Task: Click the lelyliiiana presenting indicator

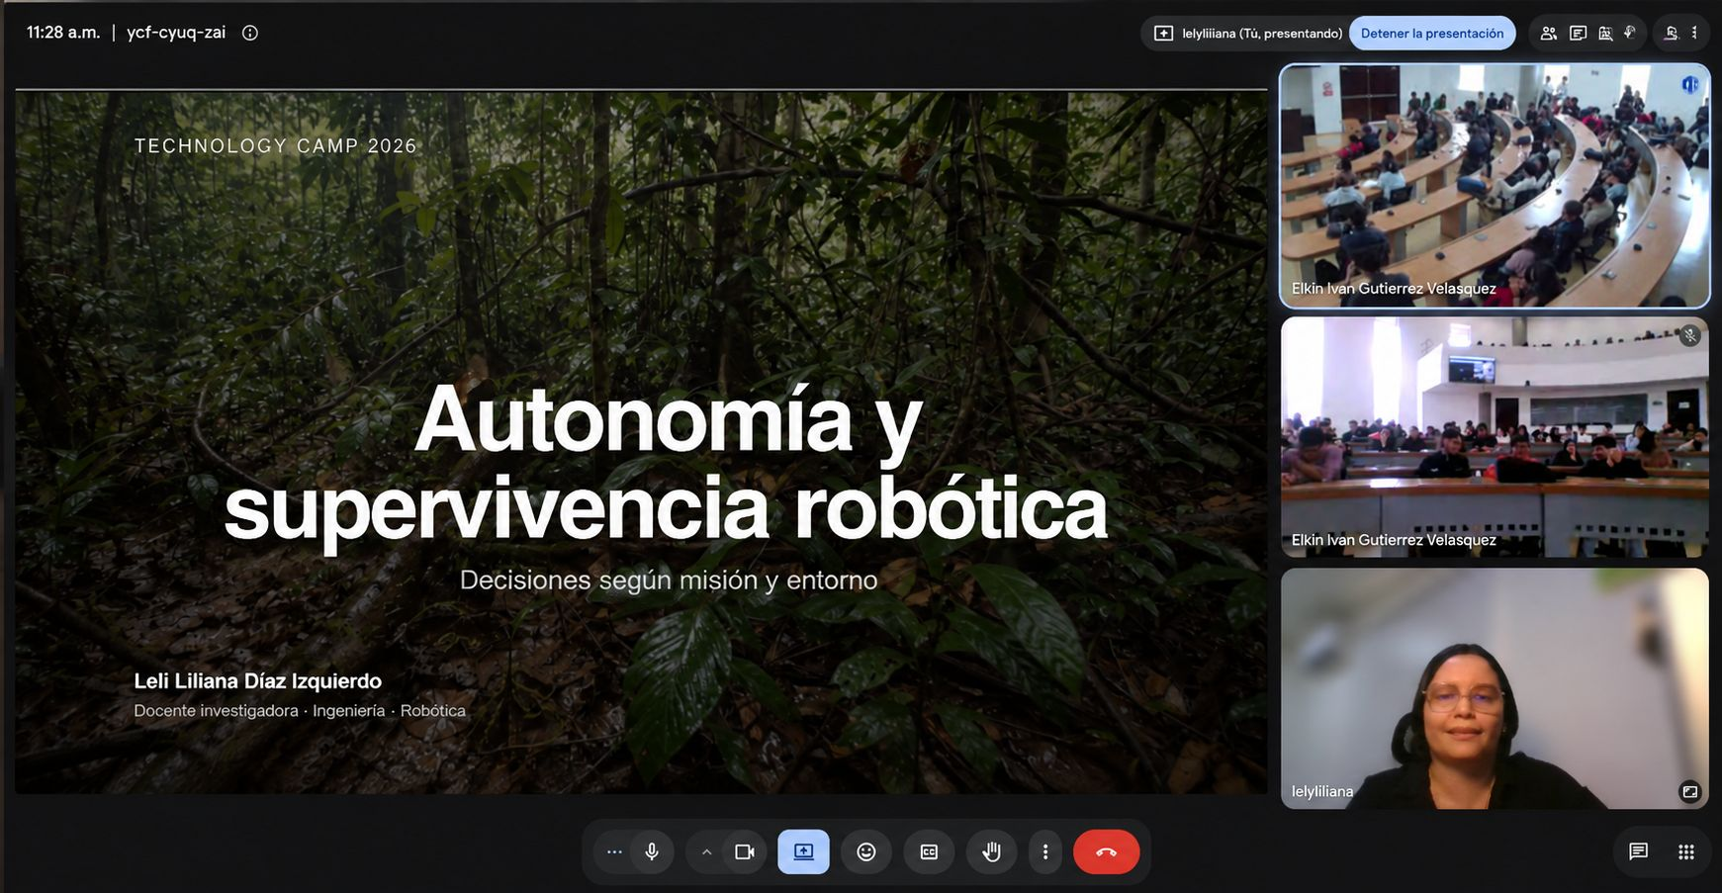Action: 1246,33
